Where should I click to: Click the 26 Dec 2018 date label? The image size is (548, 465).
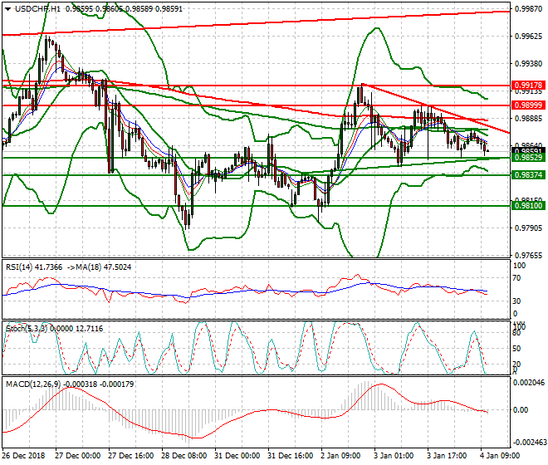tap(23, 456)
